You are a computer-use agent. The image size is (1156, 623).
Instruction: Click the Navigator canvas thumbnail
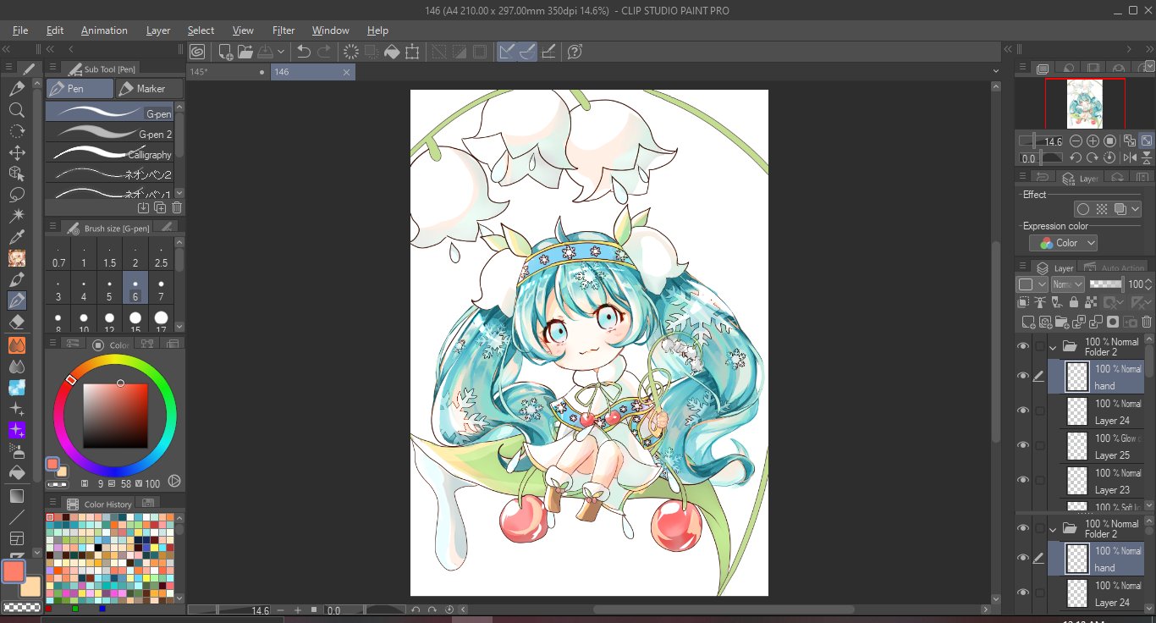(x=1085, y=102)
